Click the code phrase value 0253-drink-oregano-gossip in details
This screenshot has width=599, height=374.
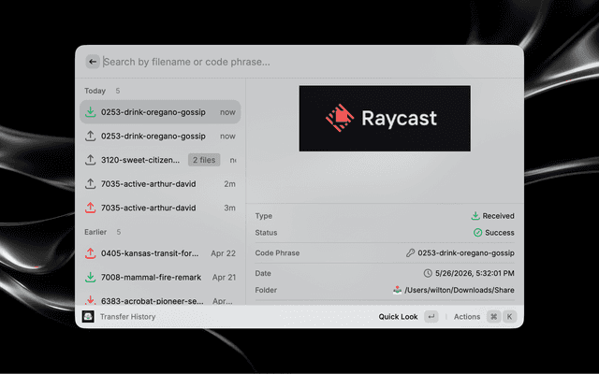click(466, 253)
